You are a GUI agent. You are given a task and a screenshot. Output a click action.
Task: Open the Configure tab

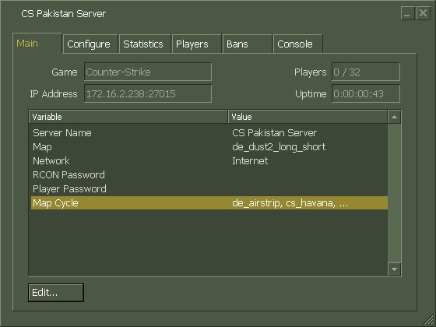click(90, 44)
